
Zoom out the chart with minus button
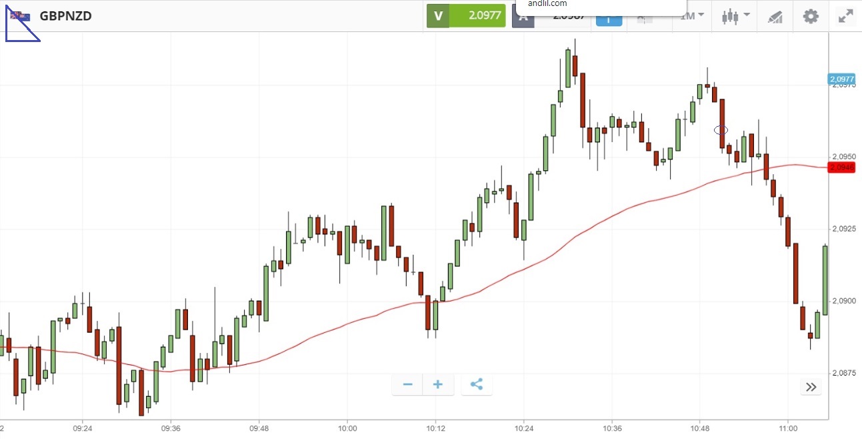coord(407,384)
